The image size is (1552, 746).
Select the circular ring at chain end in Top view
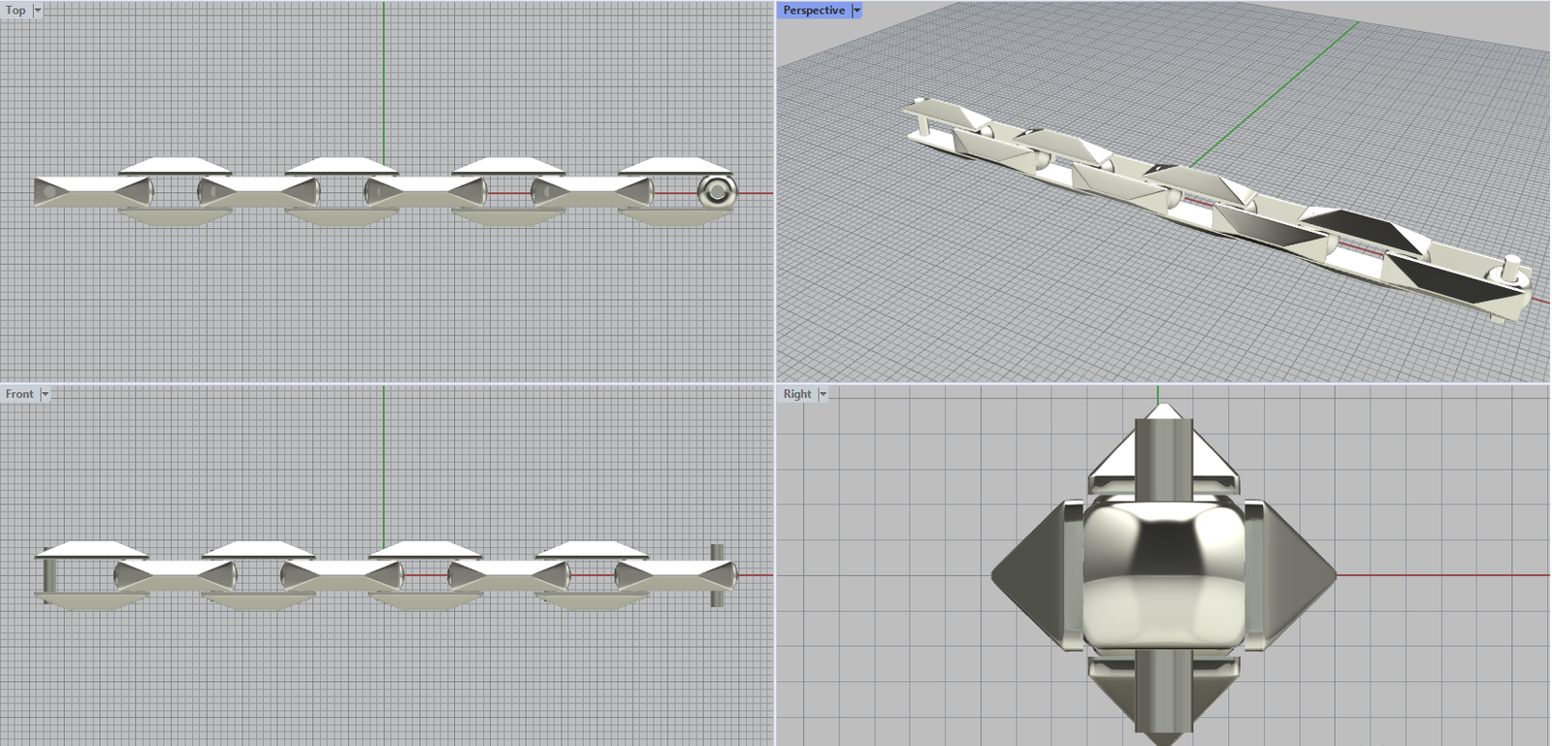716,192
